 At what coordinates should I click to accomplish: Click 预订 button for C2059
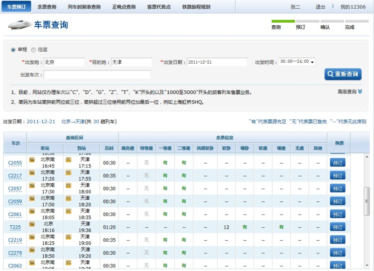click(x=338, y=201)
